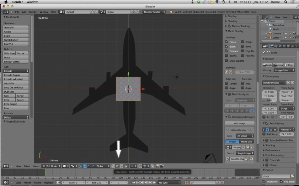This screenshot has width=299, height=186.
Task: Open the Render menu
Action: click(33, 12)
